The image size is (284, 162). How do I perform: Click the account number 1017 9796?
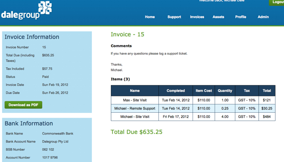[50, 158]
